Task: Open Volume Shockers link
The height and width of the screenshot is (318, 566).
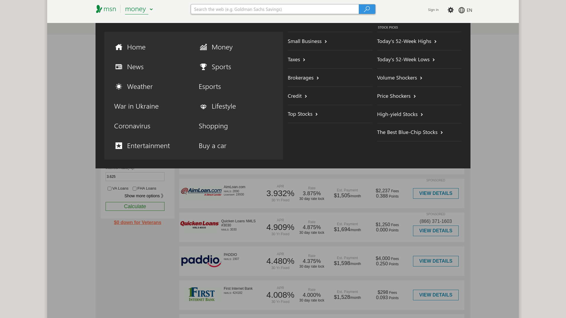Action: click(x=399, y=78)
